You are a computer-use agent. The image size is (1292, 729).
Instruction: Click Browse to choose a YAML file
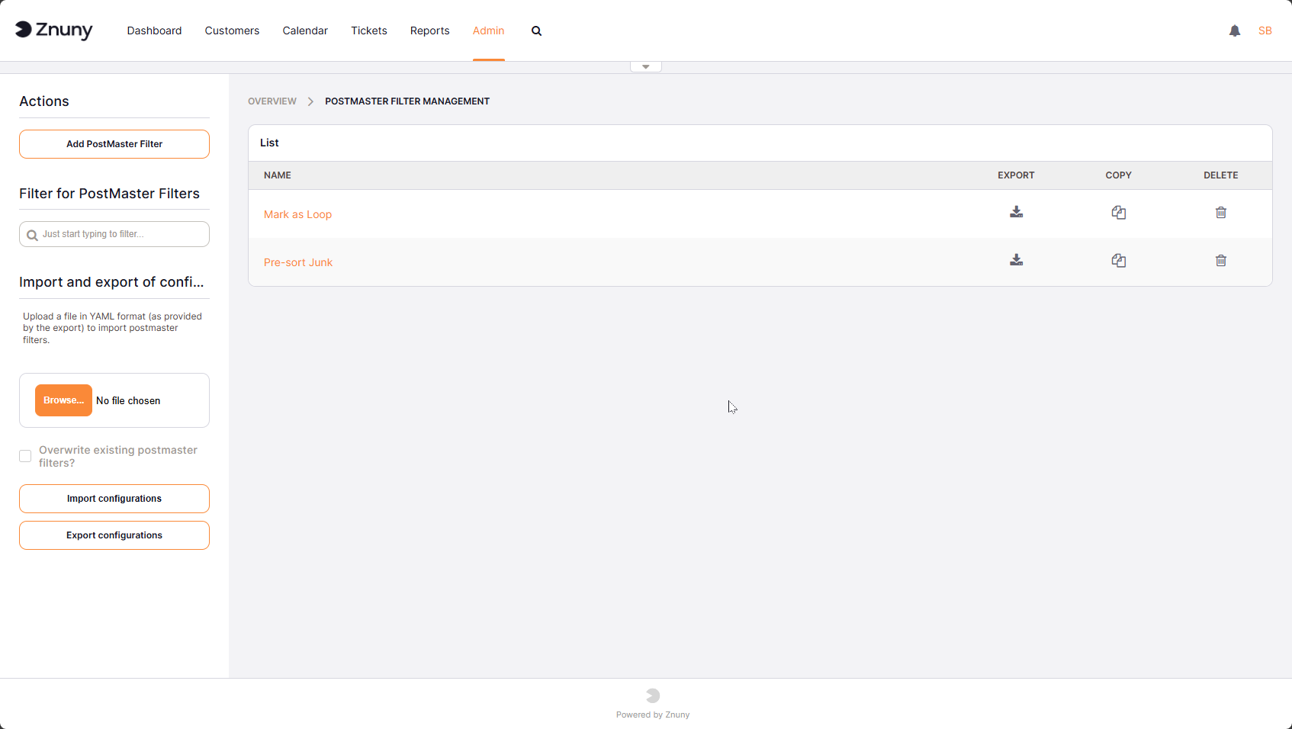coord(63,400)
